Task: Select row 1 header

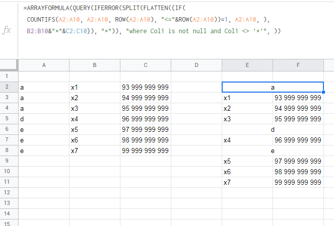Action: [x=9, y=76]
